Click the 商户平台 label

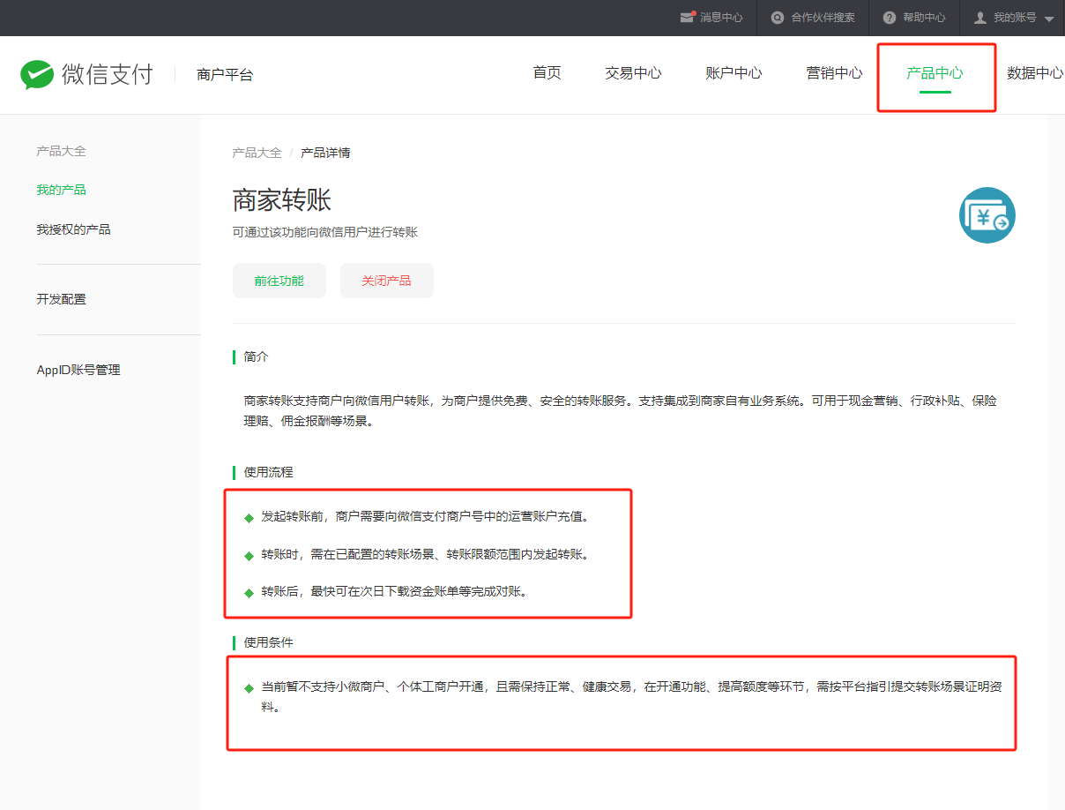click(225, 75)
